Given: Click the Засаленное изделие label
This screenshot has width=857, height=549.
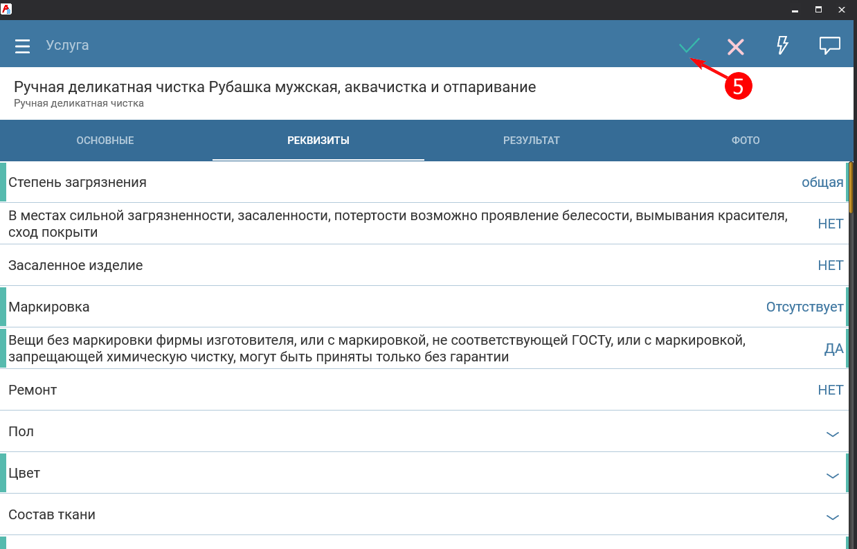Looking at the screenshot, I should tap(75, 265).
